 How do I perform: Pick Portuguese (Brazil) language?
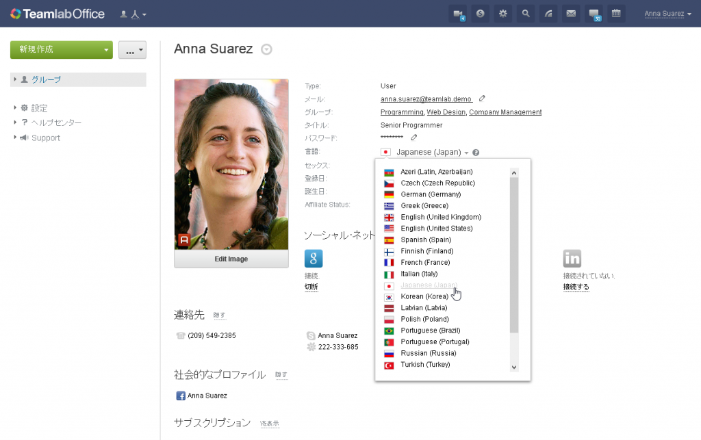click(430, 331)
